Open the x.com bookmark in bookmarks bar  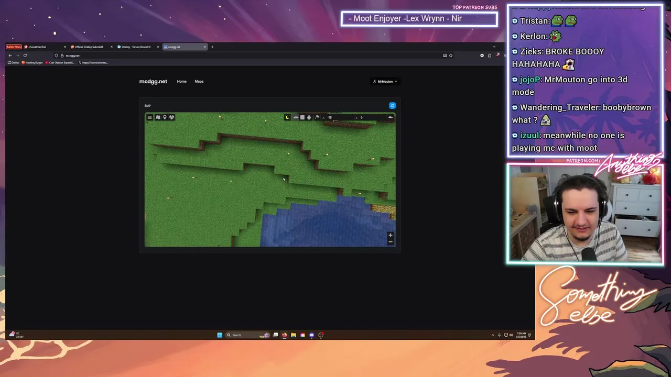pos(93,62)
